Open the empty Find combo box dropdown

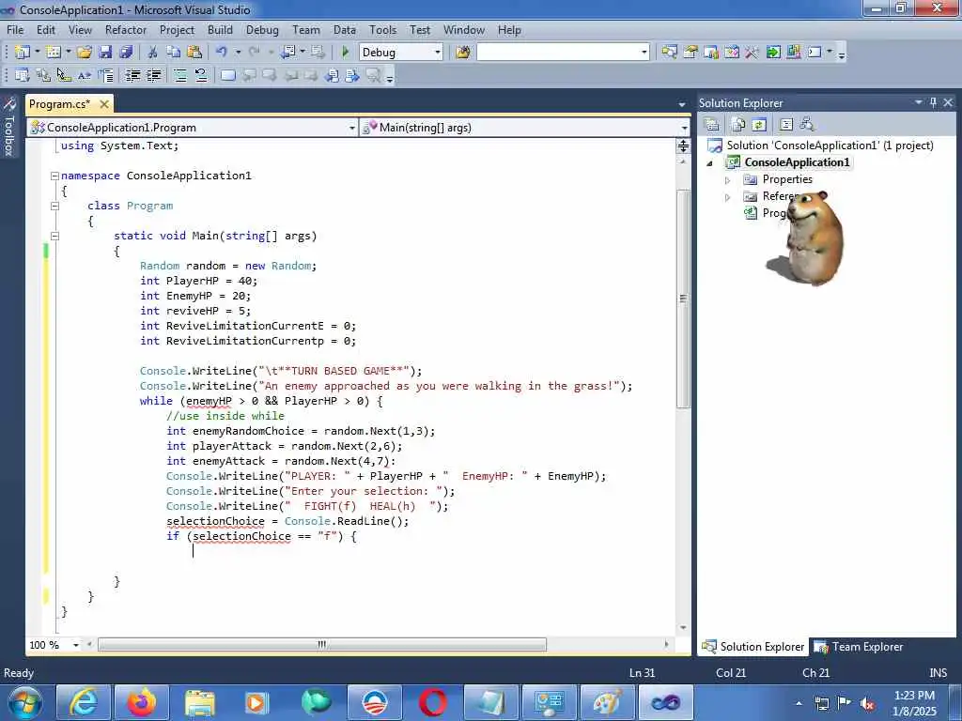click(x=644, y=53)
